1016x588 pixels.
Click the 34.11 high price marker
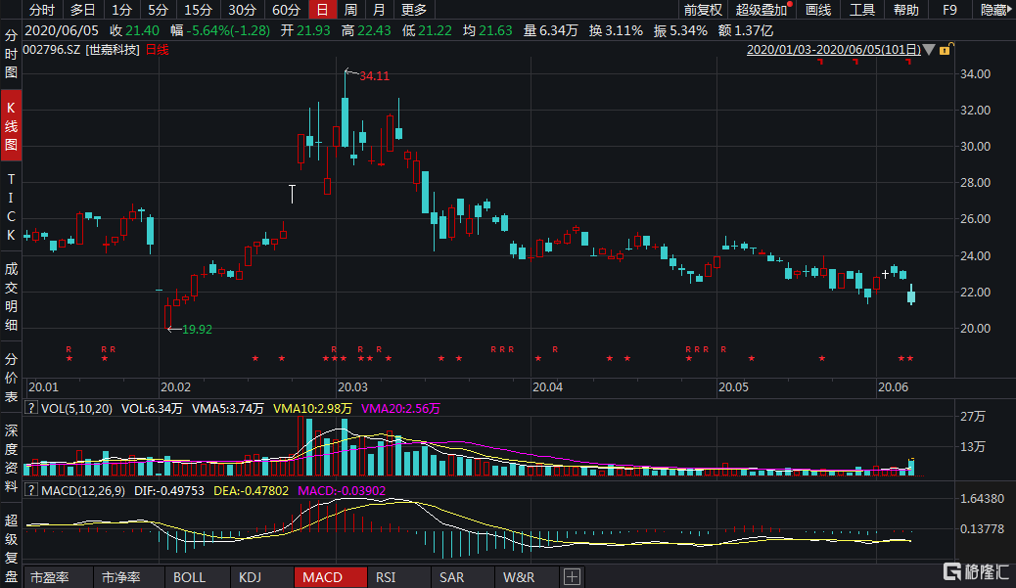coord(374,75)
